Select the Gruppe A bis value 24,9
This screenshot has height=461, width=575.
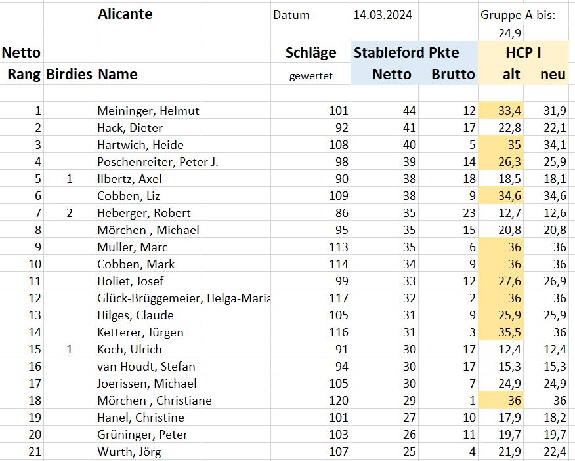pos(509,33)
